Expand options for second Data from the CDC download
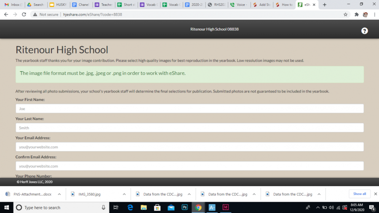Viewport: 379px width, 213px height. [254, 194]
